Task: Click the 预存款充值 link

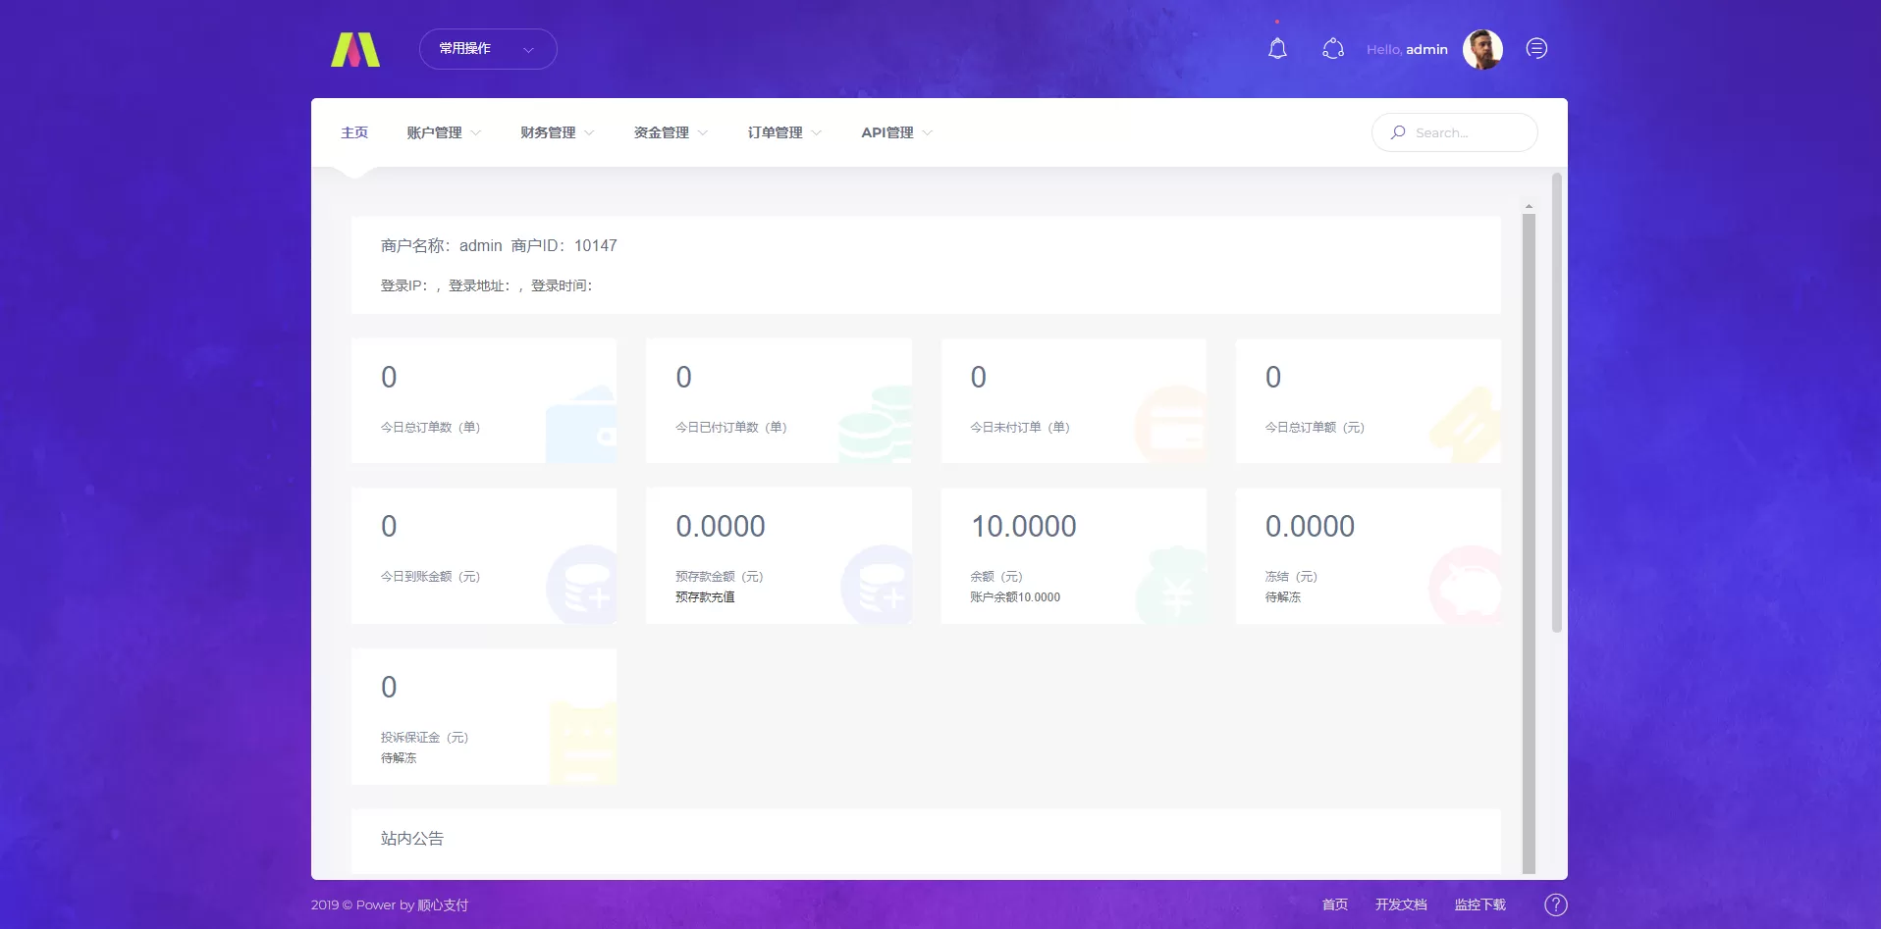Action: coord(705,597)
